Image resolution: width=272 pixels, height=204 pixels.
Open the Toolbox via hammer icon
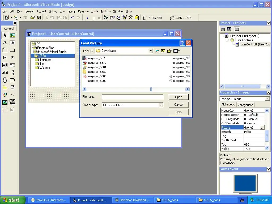tap(131, 18)
